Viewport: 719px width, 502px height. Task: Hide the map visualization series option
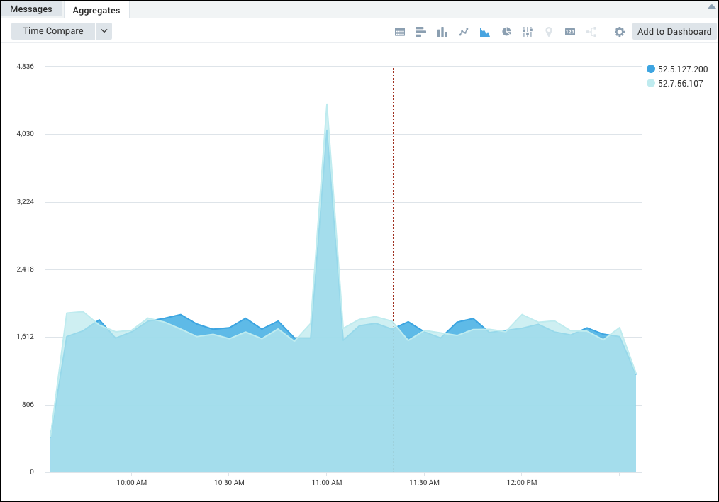[549, 31]
